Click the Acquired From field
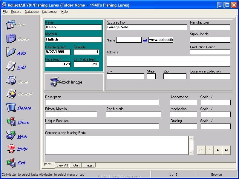 click(x=147, y=27)
